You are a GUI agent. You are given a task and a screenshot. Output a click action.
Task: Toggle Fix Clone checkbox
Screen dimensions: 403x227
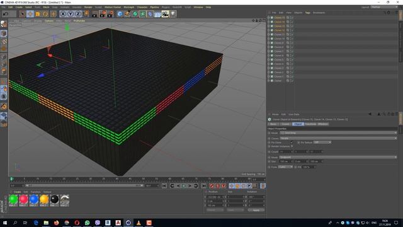click(x=292, y=143)
